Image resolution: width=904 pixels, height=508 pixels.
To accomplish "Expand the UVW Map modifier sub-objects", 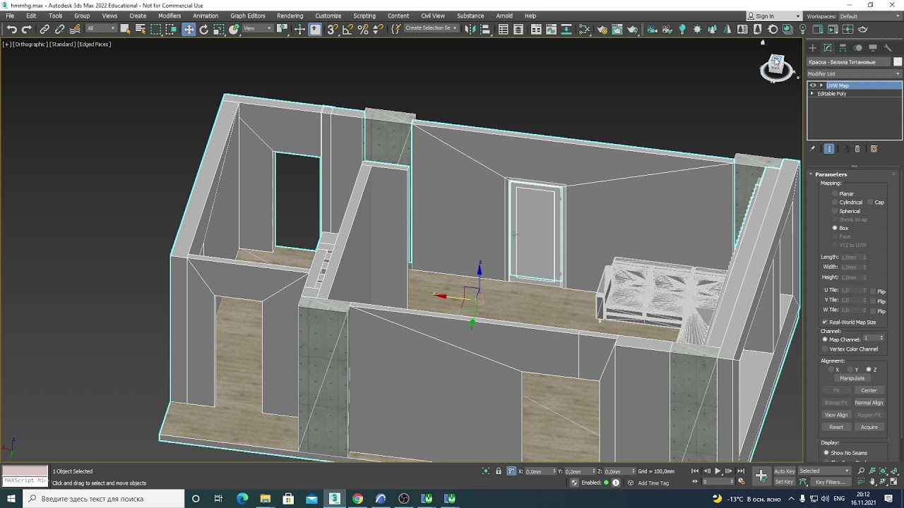I will click(x=821, y=85).
